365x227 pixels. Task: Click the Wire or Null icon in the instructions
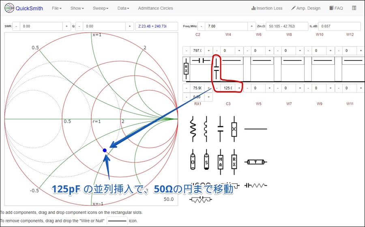coord(117,221)
